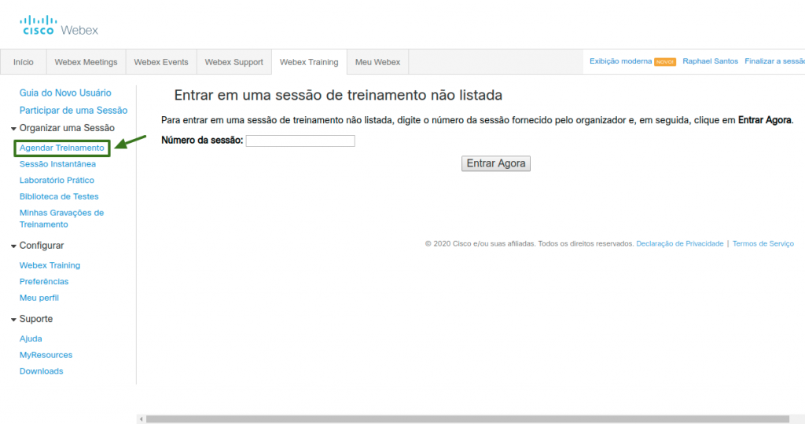Open Meu perfil link
Image resolution: width=805 pixels, height=424 pixels.
[x=39, y=298]
